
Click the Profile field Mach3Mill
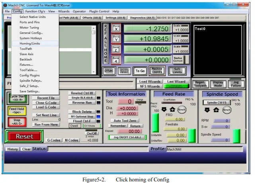(205, 149)
